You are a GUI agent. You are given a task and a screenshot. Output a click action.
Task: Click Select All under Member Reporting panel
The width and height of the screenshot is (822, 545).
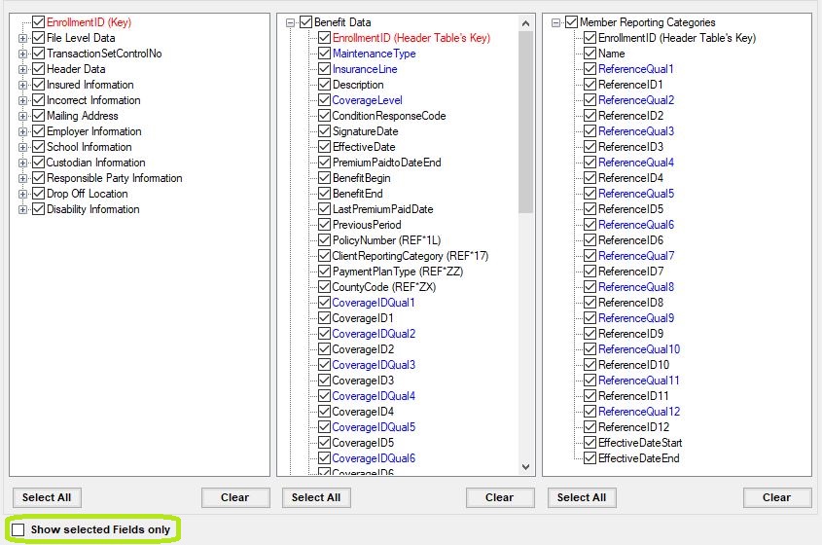[582, 497]
